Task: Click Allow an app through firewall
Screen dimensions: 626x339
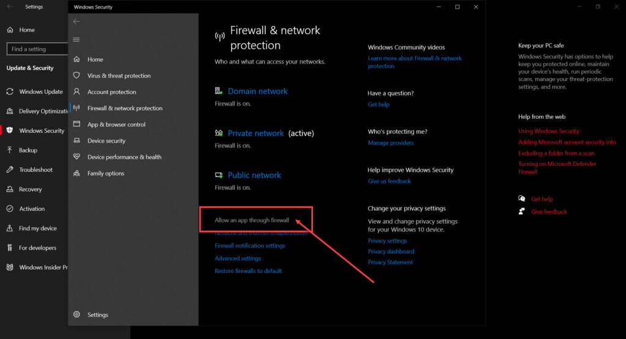Action: (252, 220)
